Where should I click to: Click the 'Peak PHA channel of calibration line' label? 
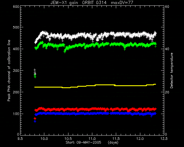click(x=9, y=71)
